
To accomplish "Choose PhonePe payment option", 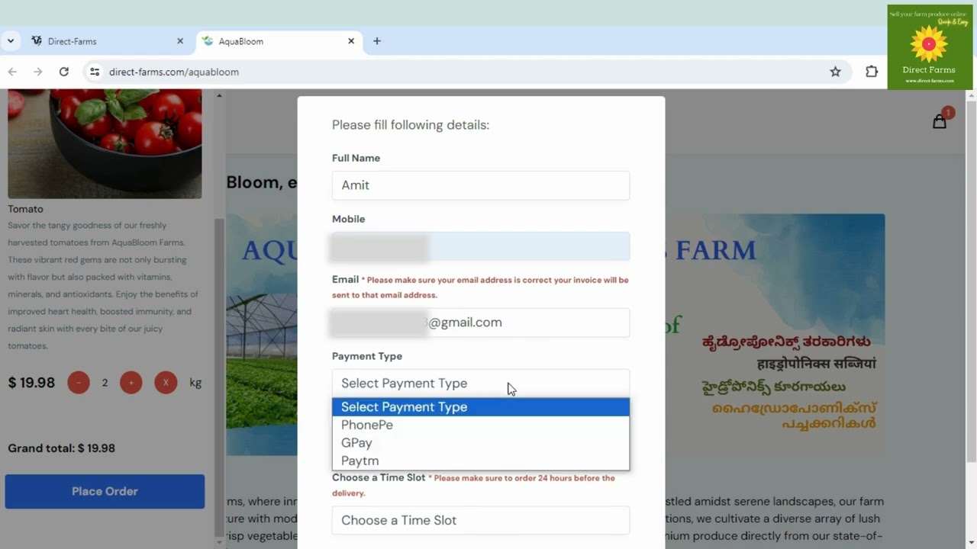I will (481, 425).
